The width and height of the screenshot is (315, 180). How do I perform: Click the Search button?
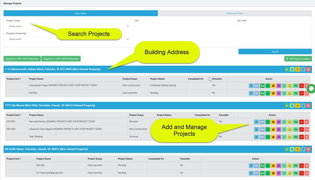point(275,52)
